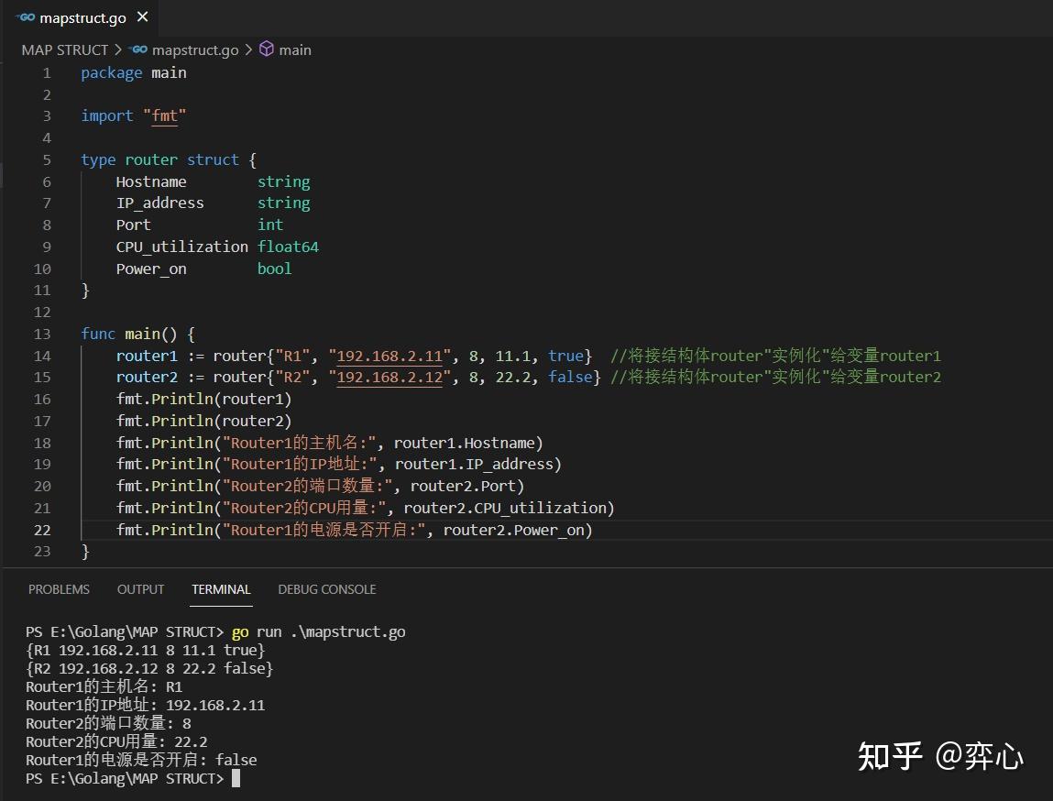Image resolution: width=1053 pixels, height=801 pixels.
Task: Click the underlined IP address 192.168.2.11
Action: [389, 356]
